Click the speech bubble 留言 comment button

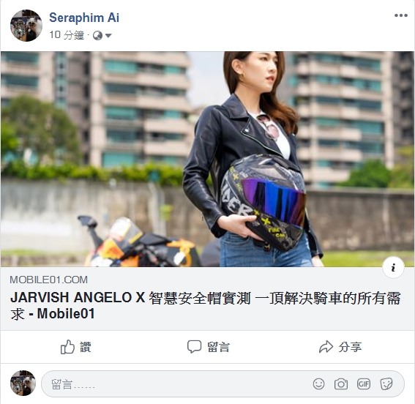coord(209,347)
